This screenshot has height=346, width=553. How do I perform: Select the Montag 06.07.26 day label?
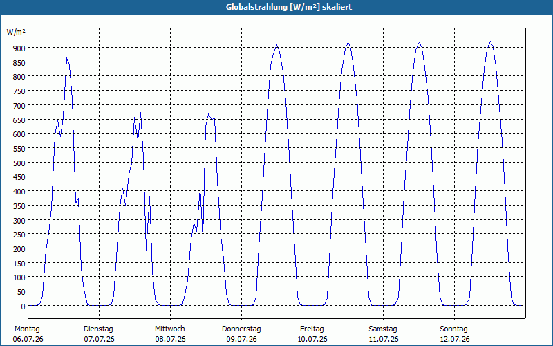coord(28,334)
